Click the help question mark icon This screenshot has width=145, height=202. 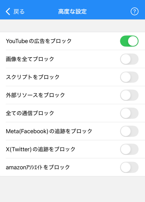pos(135,12)
